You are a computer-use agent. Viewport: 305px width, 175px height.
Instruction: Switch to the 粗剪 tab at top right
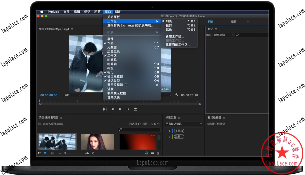coord(233,21)
